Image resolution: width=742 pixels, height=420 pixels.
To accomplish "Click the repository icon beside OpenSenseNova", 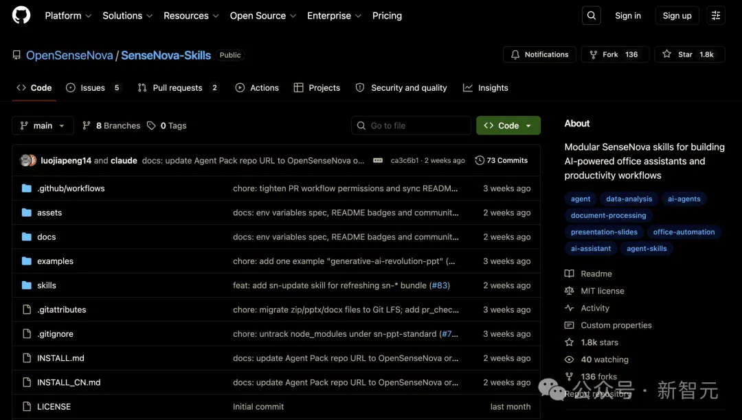I will (x=16, y=55).
